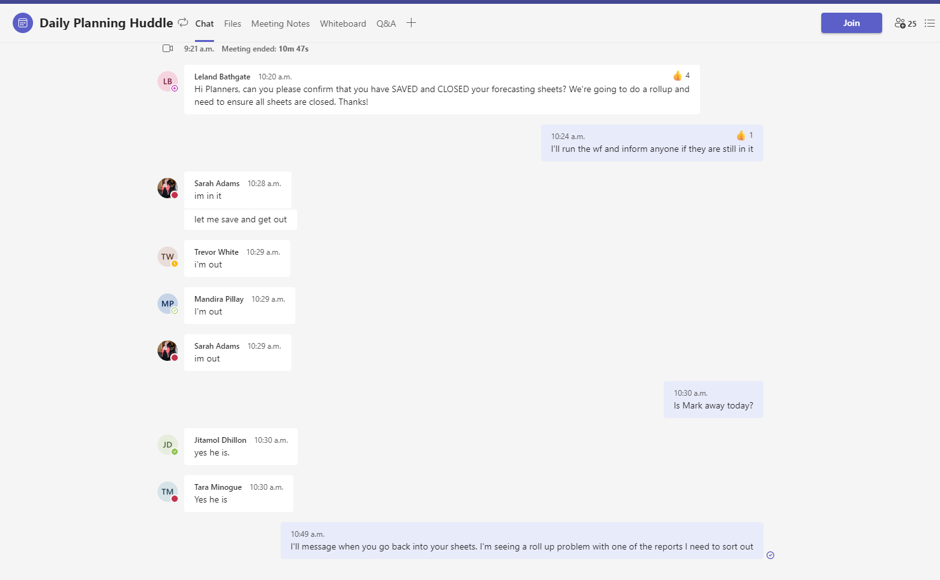Click the video camera icon near Meeting ended

tap(167, 48)
